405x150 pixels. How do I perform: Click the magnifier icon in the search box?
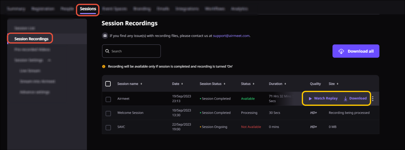[x=107, y=51]
